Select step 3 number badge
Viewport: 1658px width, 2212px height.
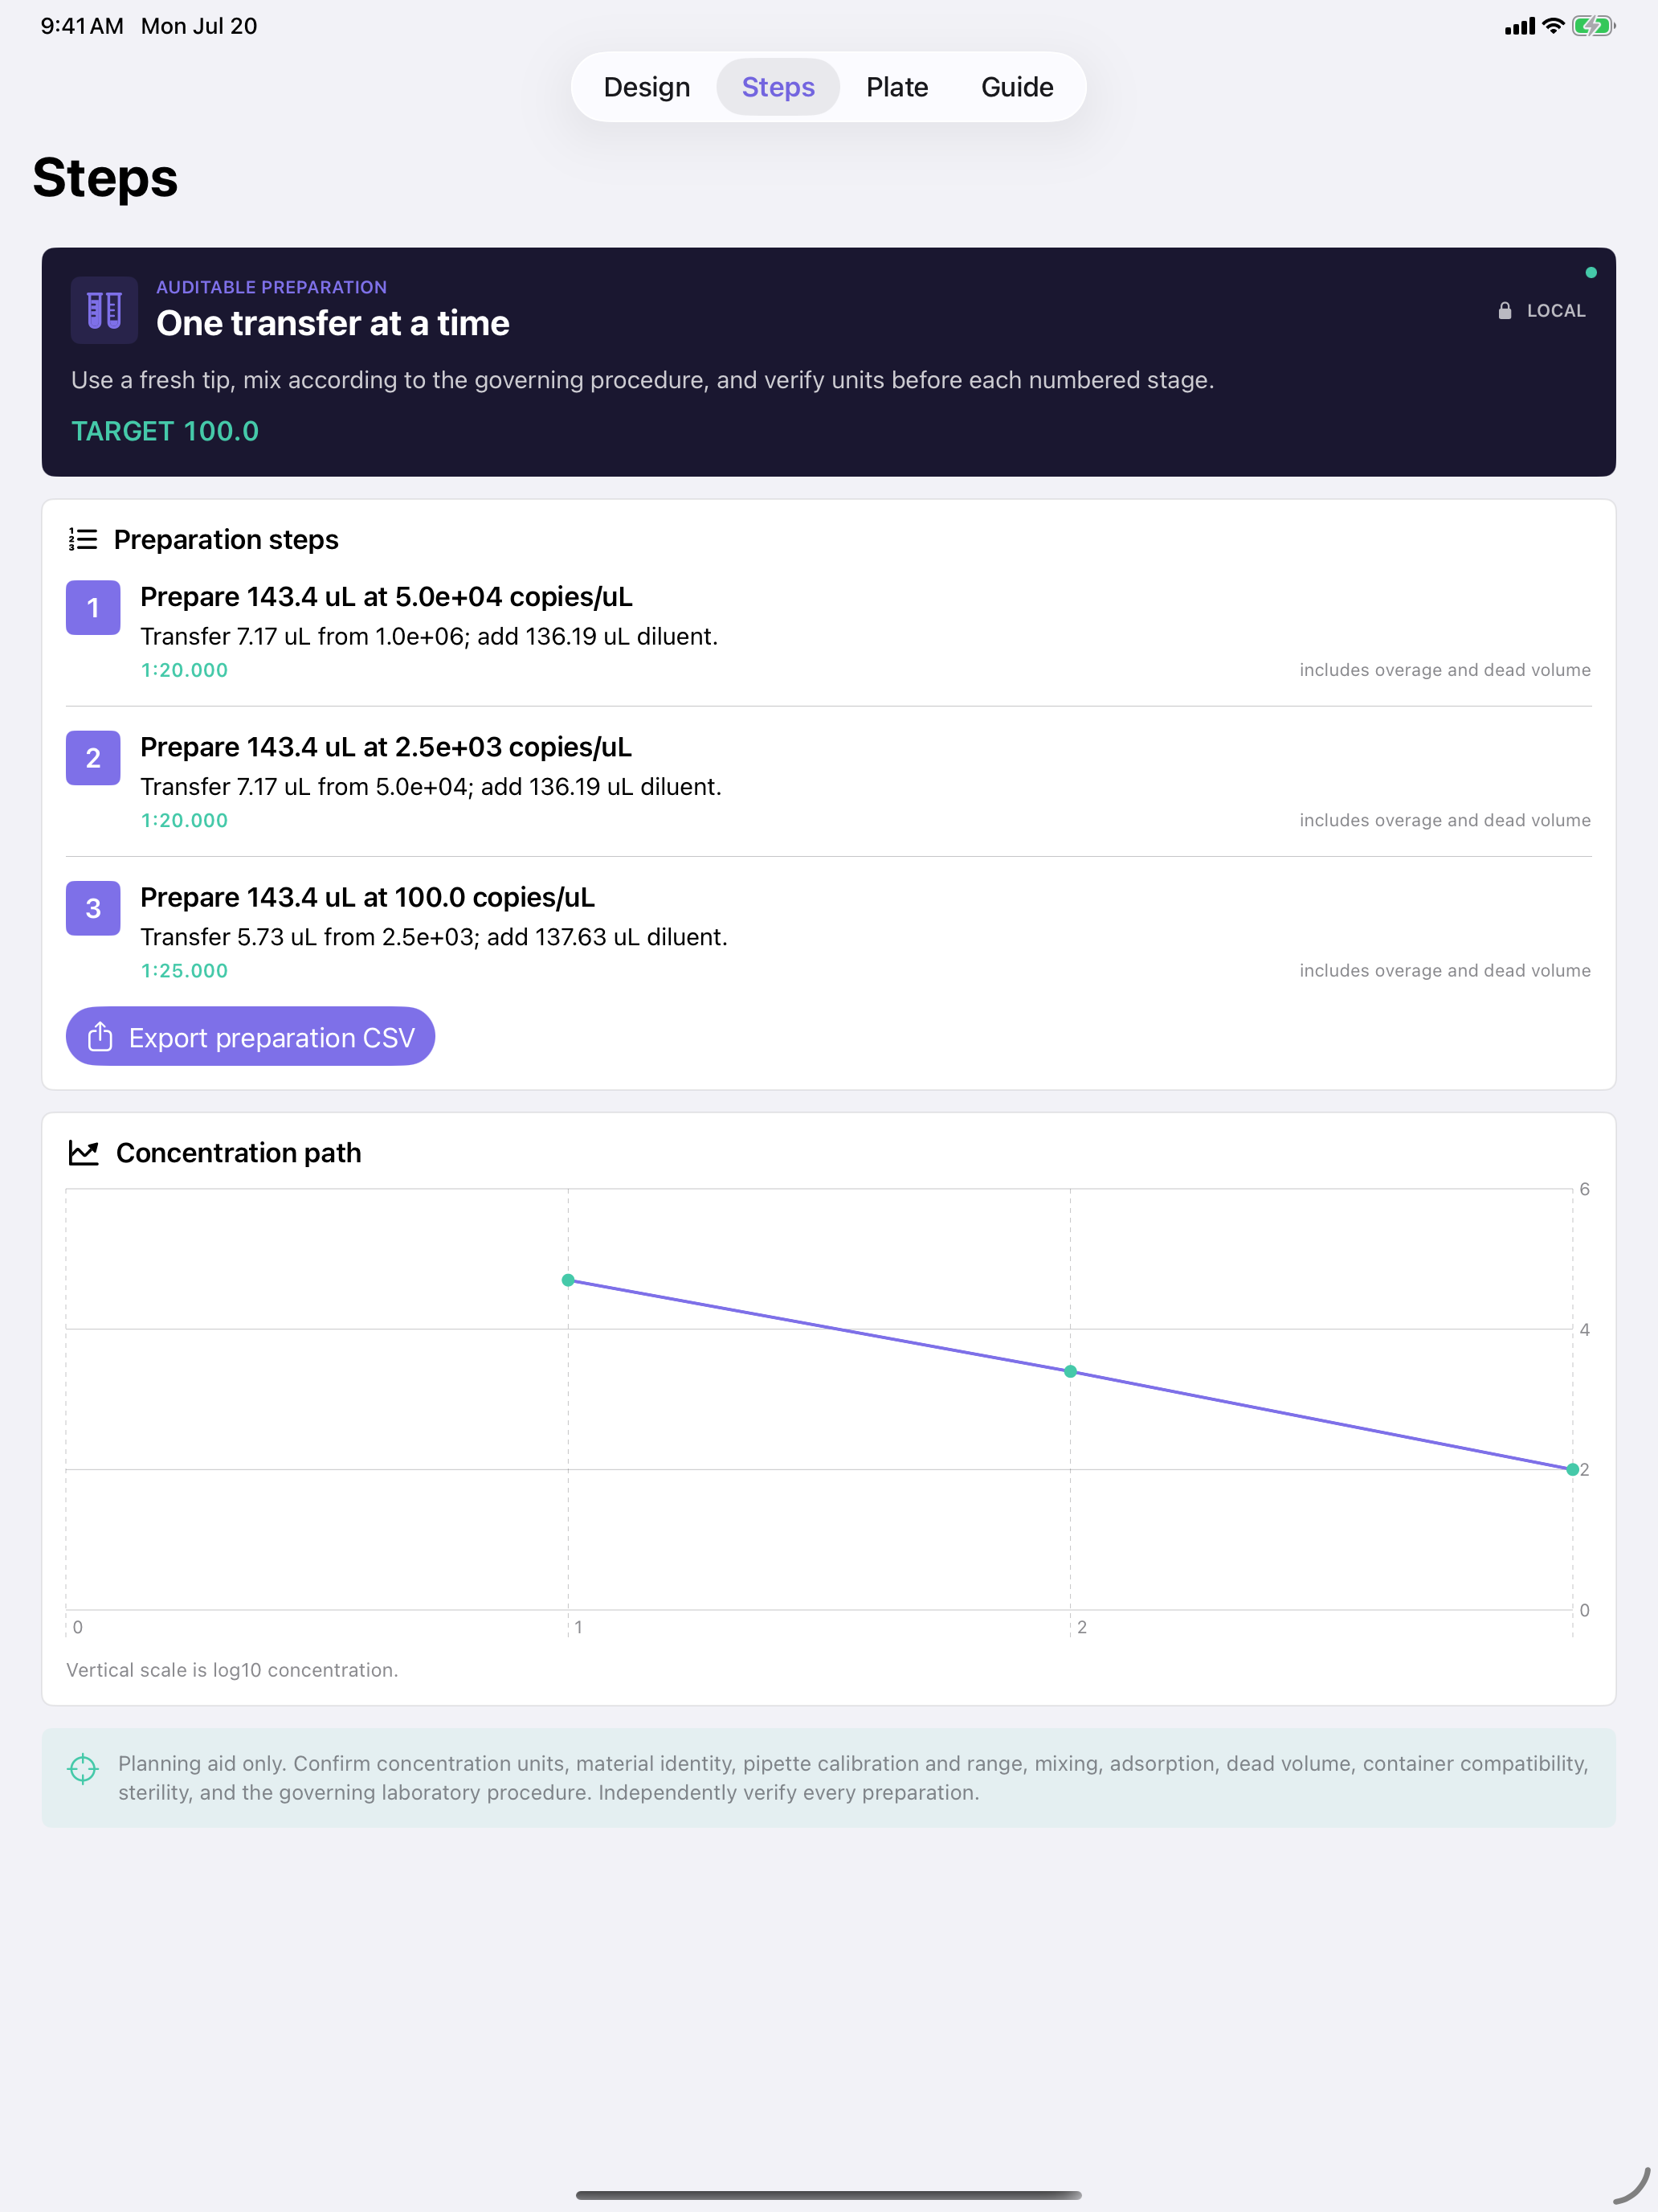coord(93,908)
